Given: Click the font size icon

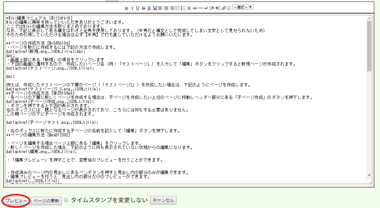Looking at the screenshot, I should click(x=155, y=8).
